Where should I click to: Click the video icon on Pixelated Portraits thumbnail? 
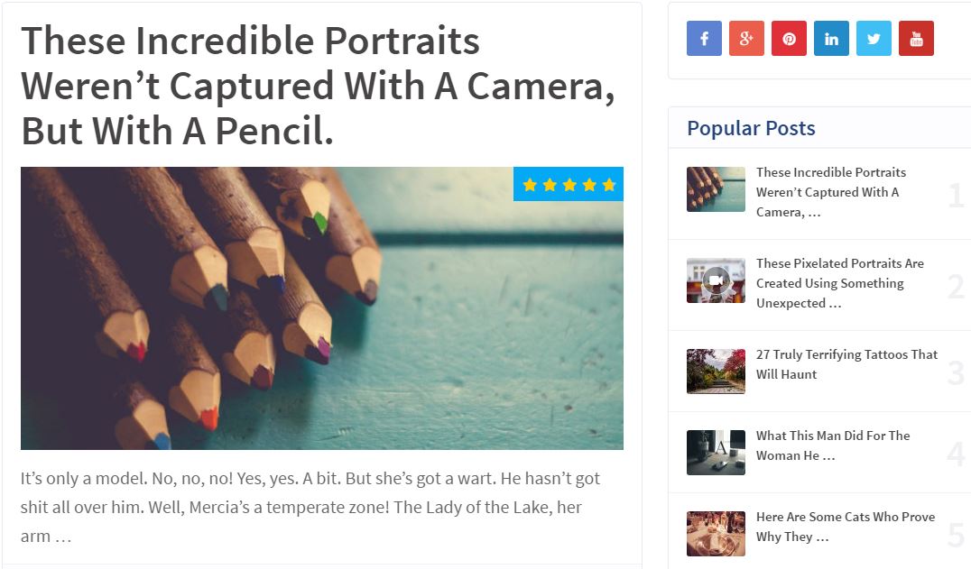716,280
